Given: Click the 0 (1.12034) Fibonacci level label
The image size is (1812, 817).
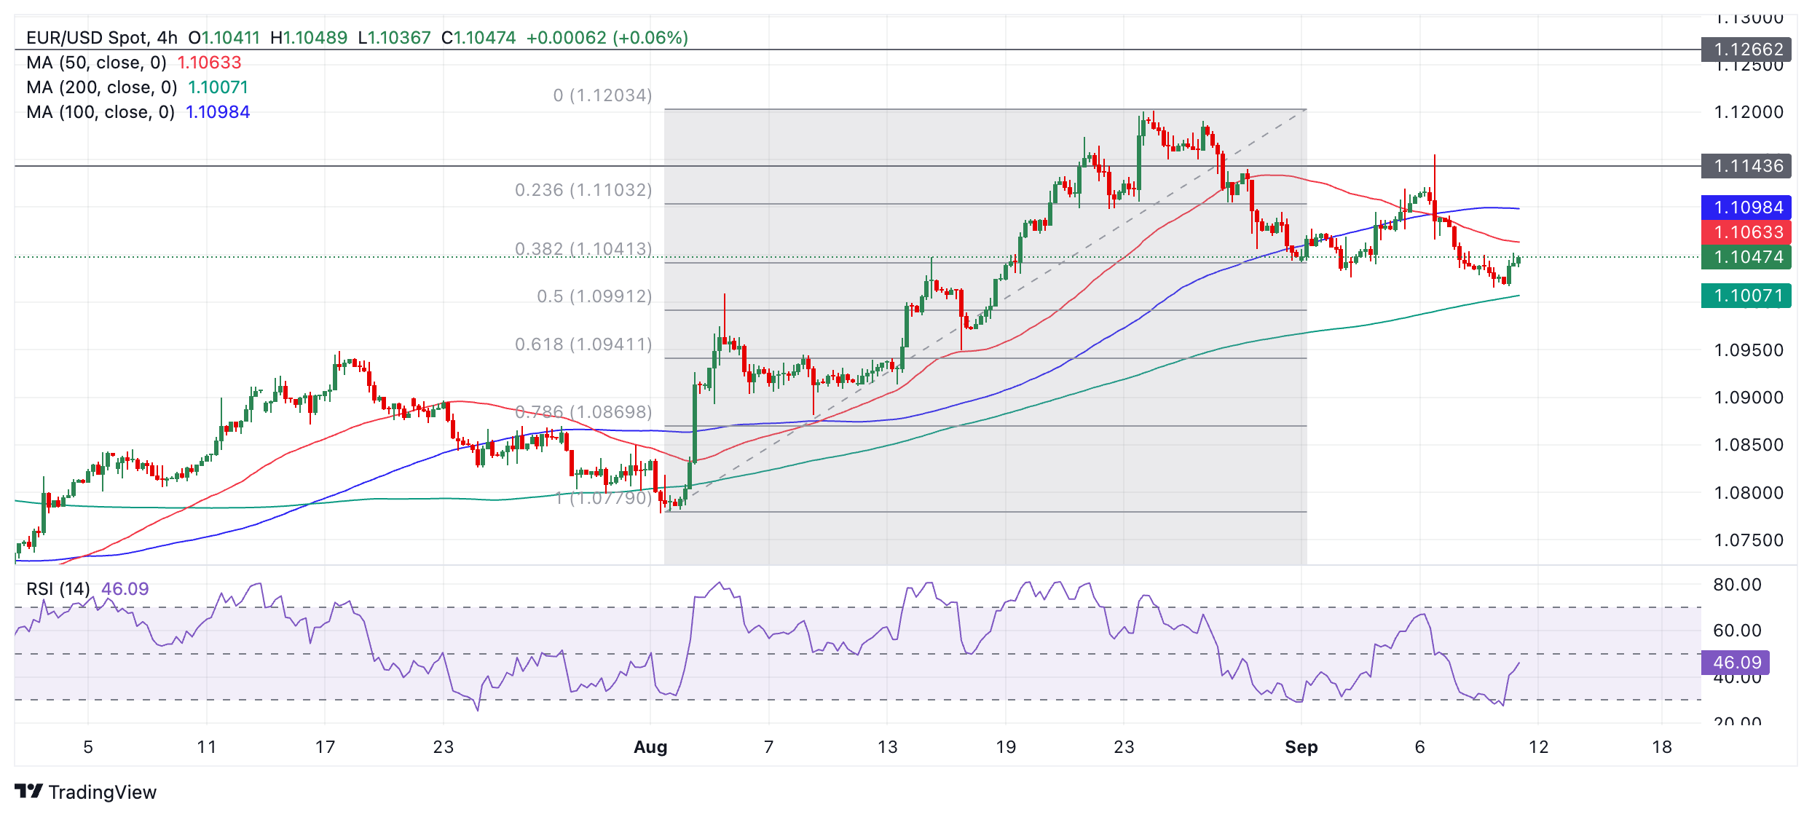Looking at the screenshot, I should pyautogui.click(x=602, y=95).
